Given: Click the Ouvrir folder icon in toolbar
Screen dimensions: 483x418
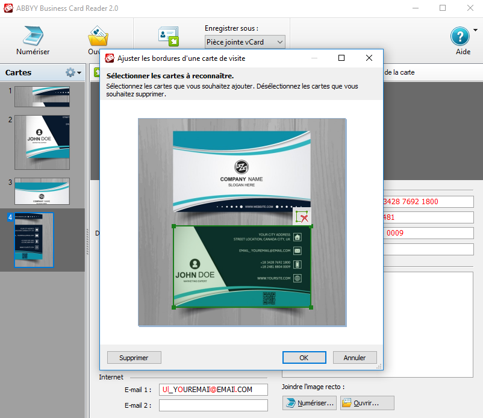Looking at the screenshot, I should coord(98,36).
